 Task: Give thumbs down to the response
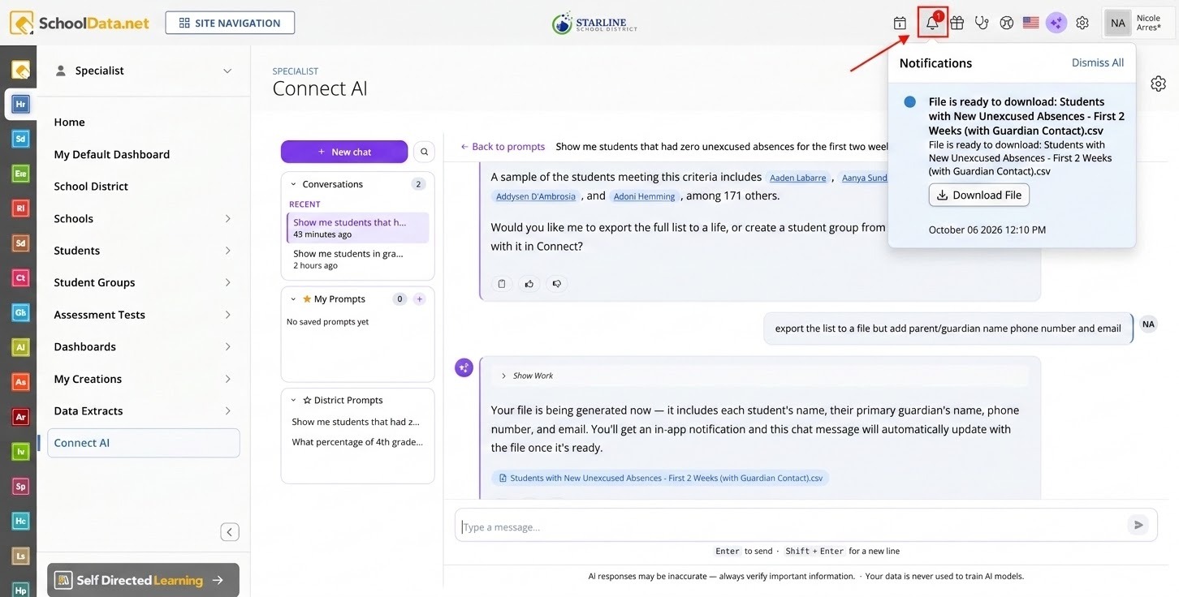(x=557, y=284)
